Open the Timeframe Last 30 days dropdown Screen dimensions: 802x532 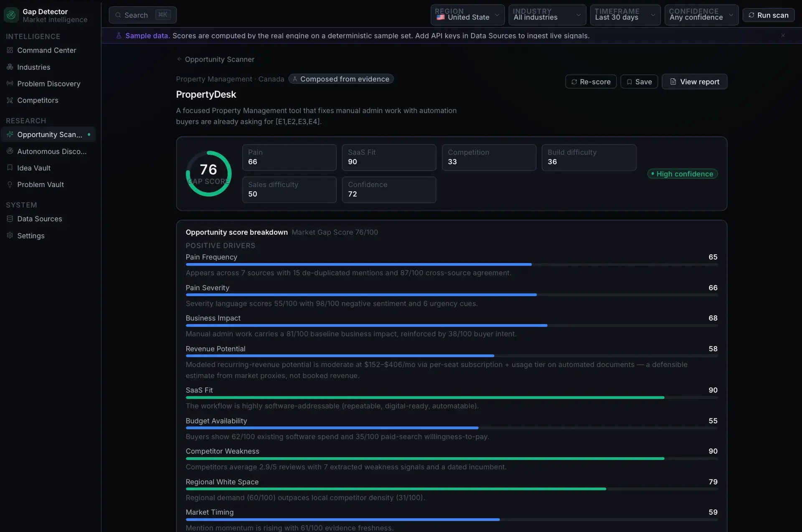coord(625,15)
